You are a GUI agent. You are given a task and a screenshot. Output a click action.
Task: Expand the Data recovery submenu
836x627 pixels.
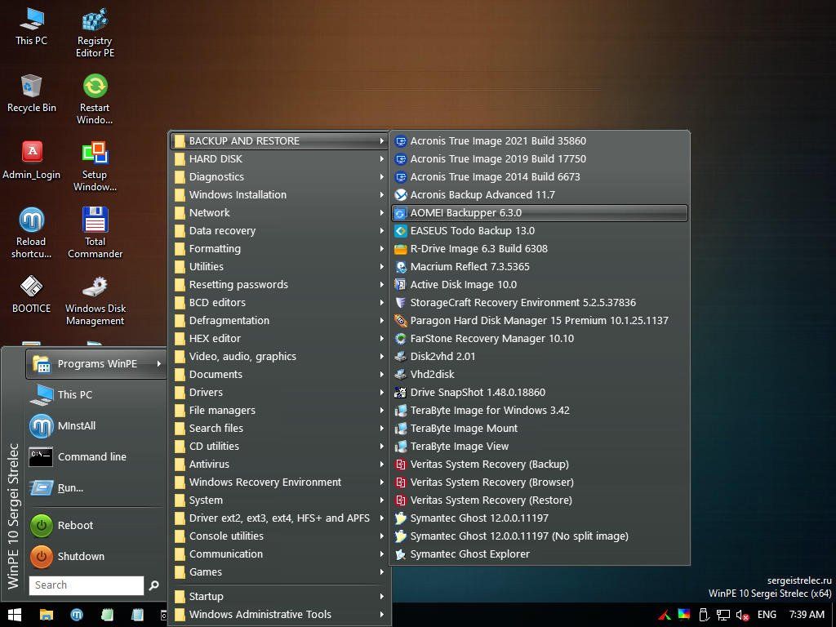pyautogui.click(x=280, y=231)
